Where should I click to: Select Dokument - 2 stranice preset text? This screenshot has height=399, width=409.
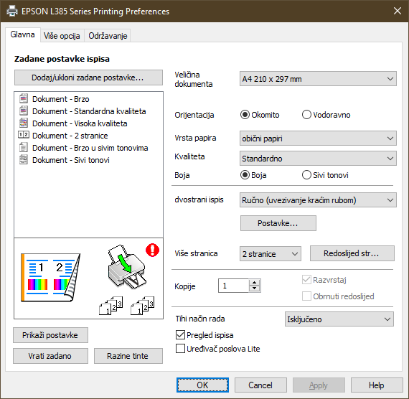[70, 136]
